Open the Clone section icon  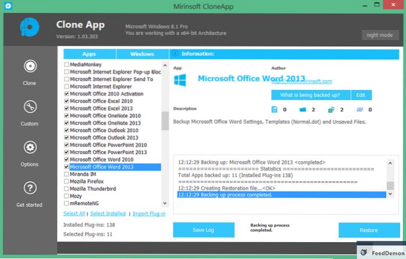[x=30, y=66]
